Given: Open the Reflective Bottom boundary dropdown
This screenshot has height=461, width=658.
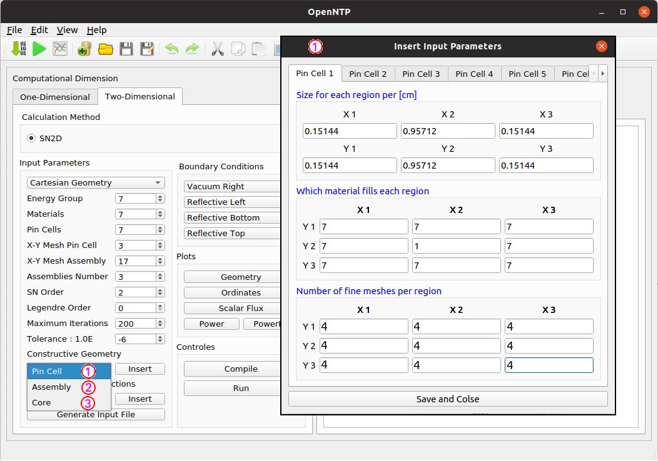Looking at the screenshot, I should pyautogui.click(x=232, y=217).
